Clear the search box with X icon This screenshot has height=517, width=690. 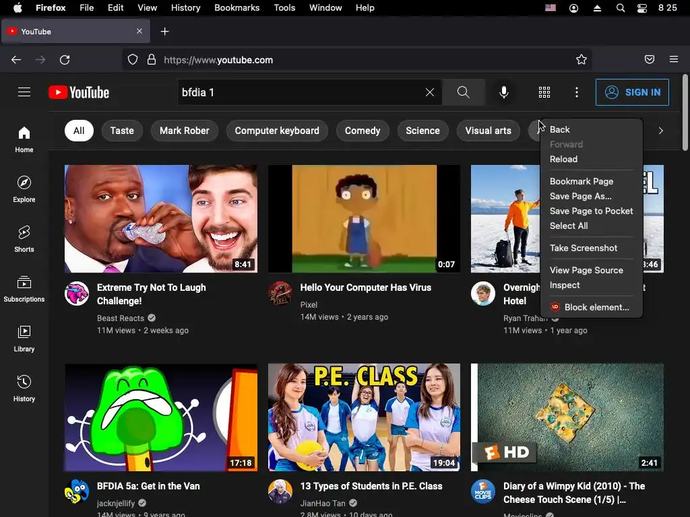click(x=430, y=92)
